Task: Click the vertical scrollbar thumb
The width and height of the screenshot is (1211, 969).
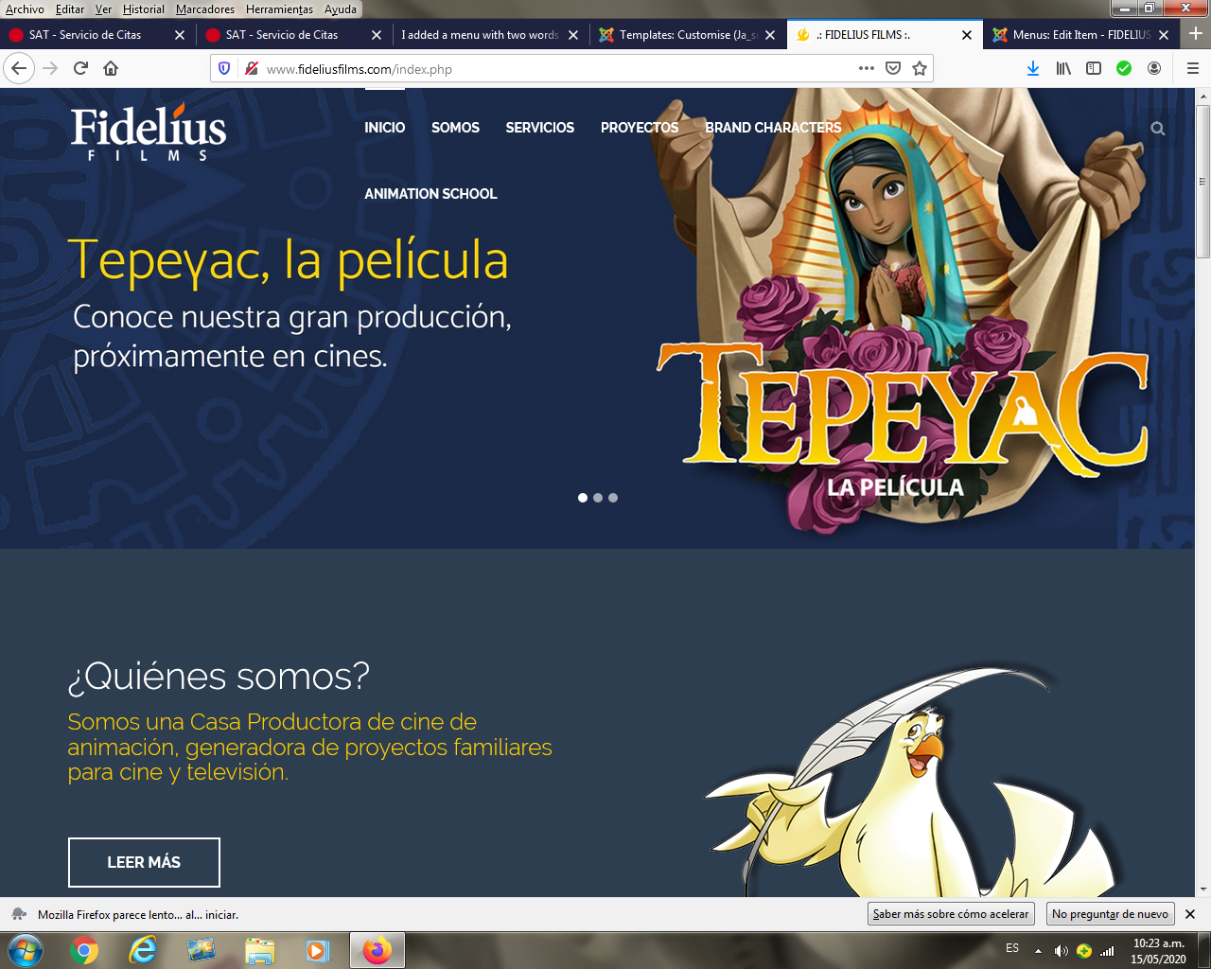Action: 1202,181
